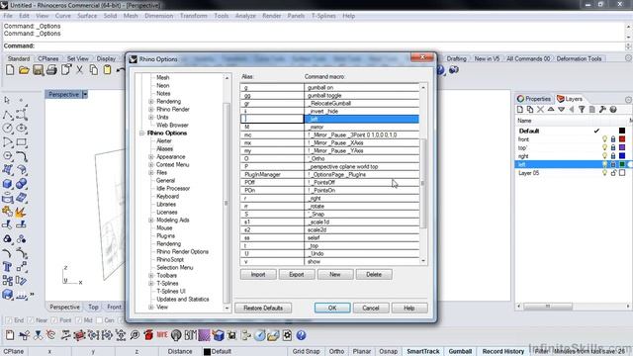Toggle visibility bulb of front layer
This screenshot has height=356, width=633.
[x=604, y=139]
